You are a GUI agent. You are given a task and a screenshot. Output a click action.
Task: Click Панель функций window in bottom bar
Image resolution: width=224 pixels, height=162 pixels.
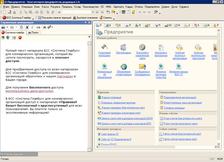click(x=19, y=154)
